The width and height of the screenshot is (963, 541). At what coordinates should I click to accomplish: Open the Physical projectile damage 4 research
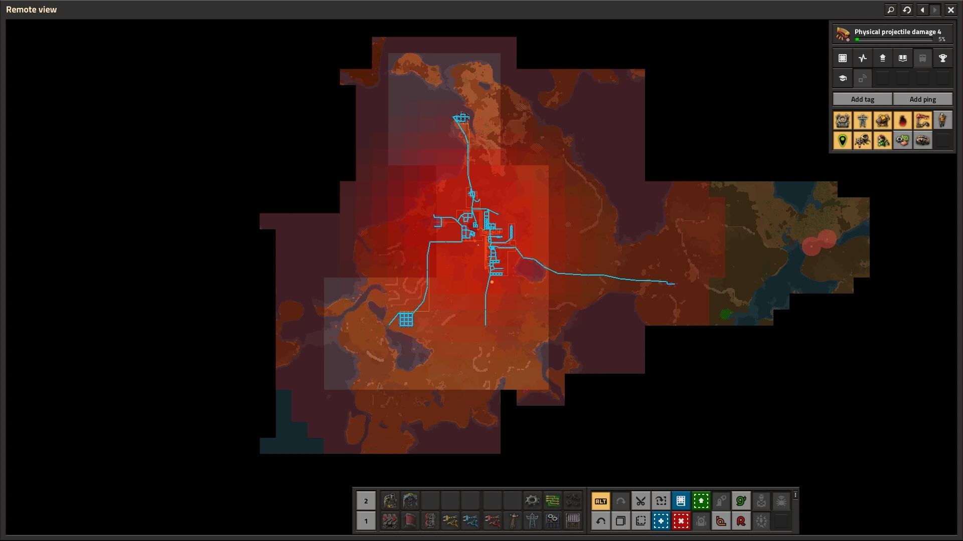pyautogui.click(x=892, y=35)
